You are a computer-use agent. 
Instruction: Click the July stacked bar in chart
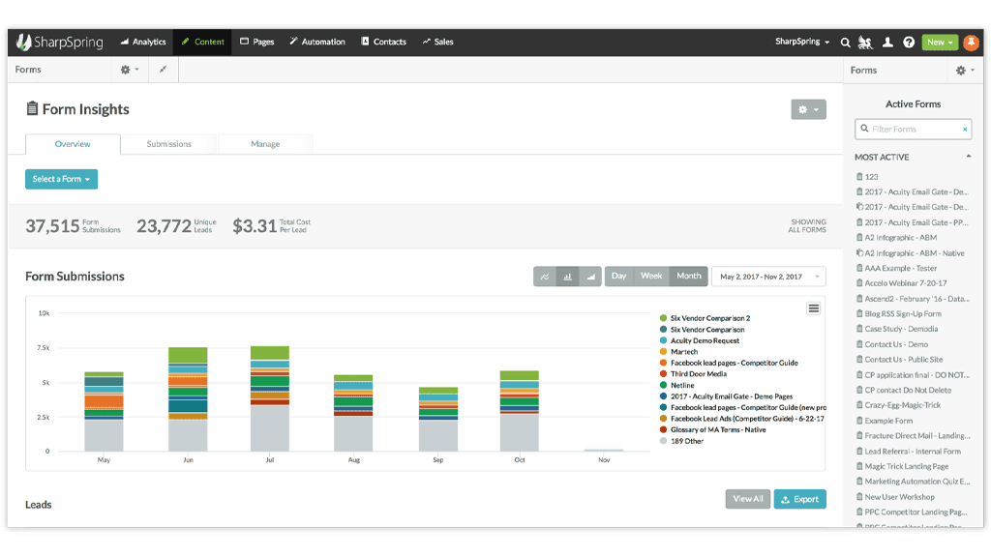click(270, 398)
